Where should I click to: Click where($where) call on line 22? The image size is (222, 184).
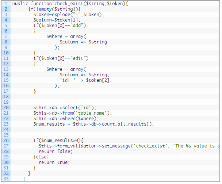point(79,119)
